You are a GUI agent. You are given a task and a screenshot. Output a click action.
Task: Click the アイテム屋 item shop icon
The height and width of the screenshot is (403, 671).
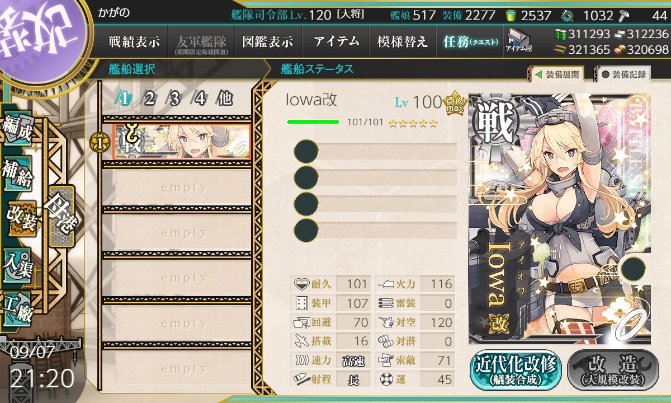(518, 40)
